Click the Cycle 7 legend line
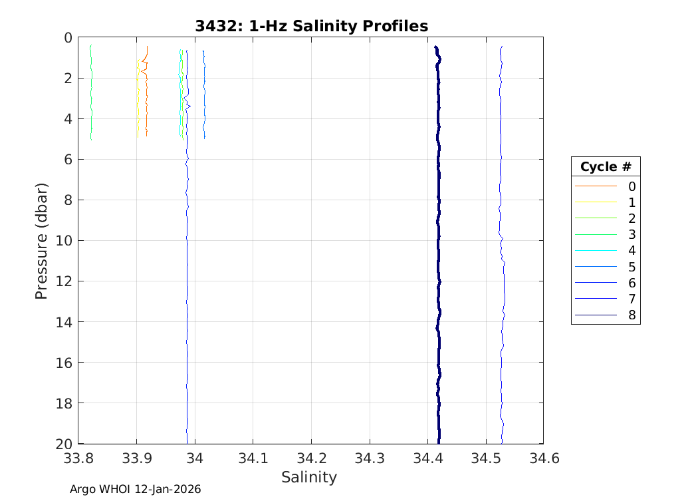 [596, 299]
